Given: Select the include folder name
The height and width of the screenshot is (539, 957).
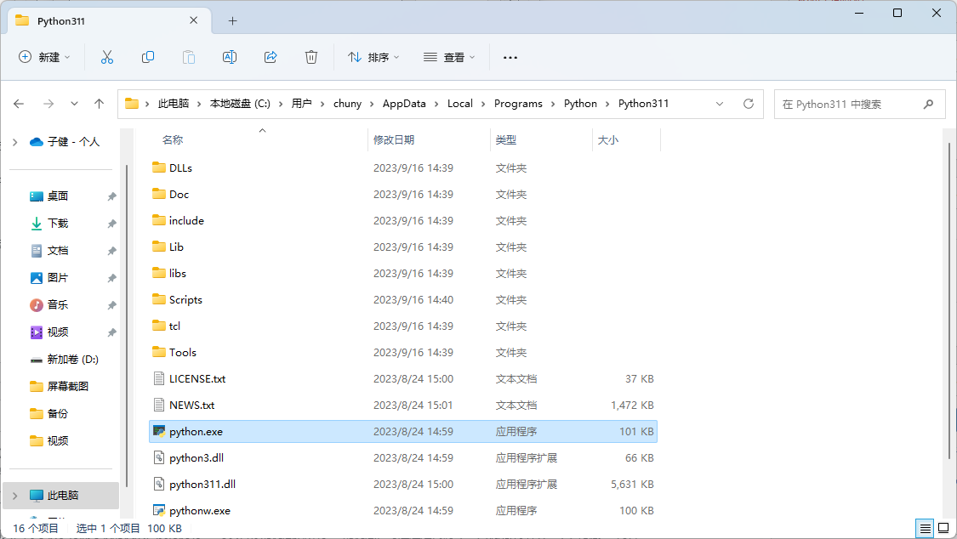Looking at the screenshot, I should tap(186, 221).
